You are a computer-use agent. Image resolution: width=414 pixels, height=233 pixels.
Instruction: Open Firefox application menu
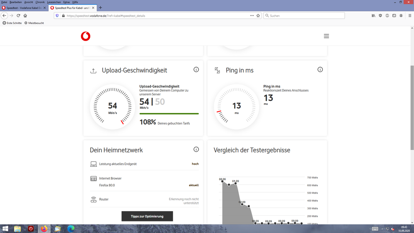(410, 16)
